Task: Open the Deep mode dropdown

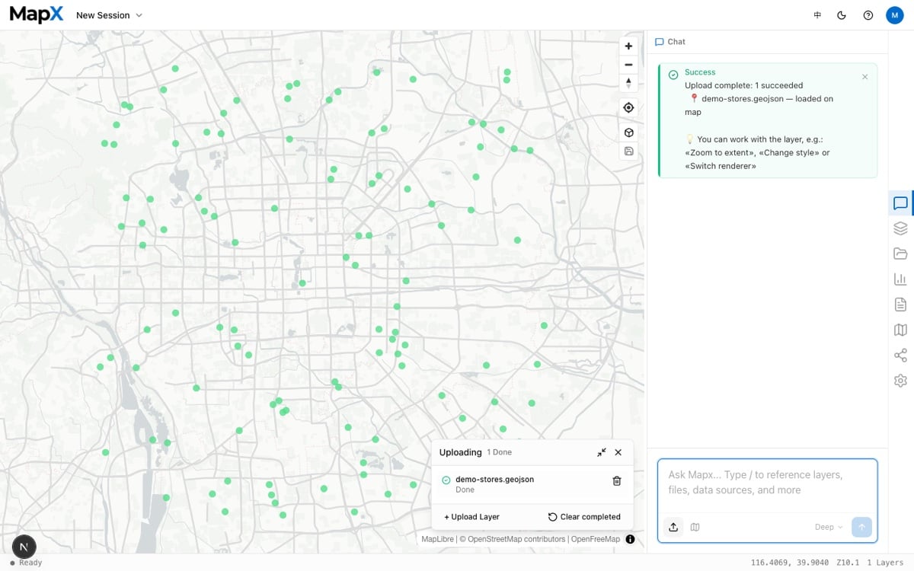Action: 829,527
